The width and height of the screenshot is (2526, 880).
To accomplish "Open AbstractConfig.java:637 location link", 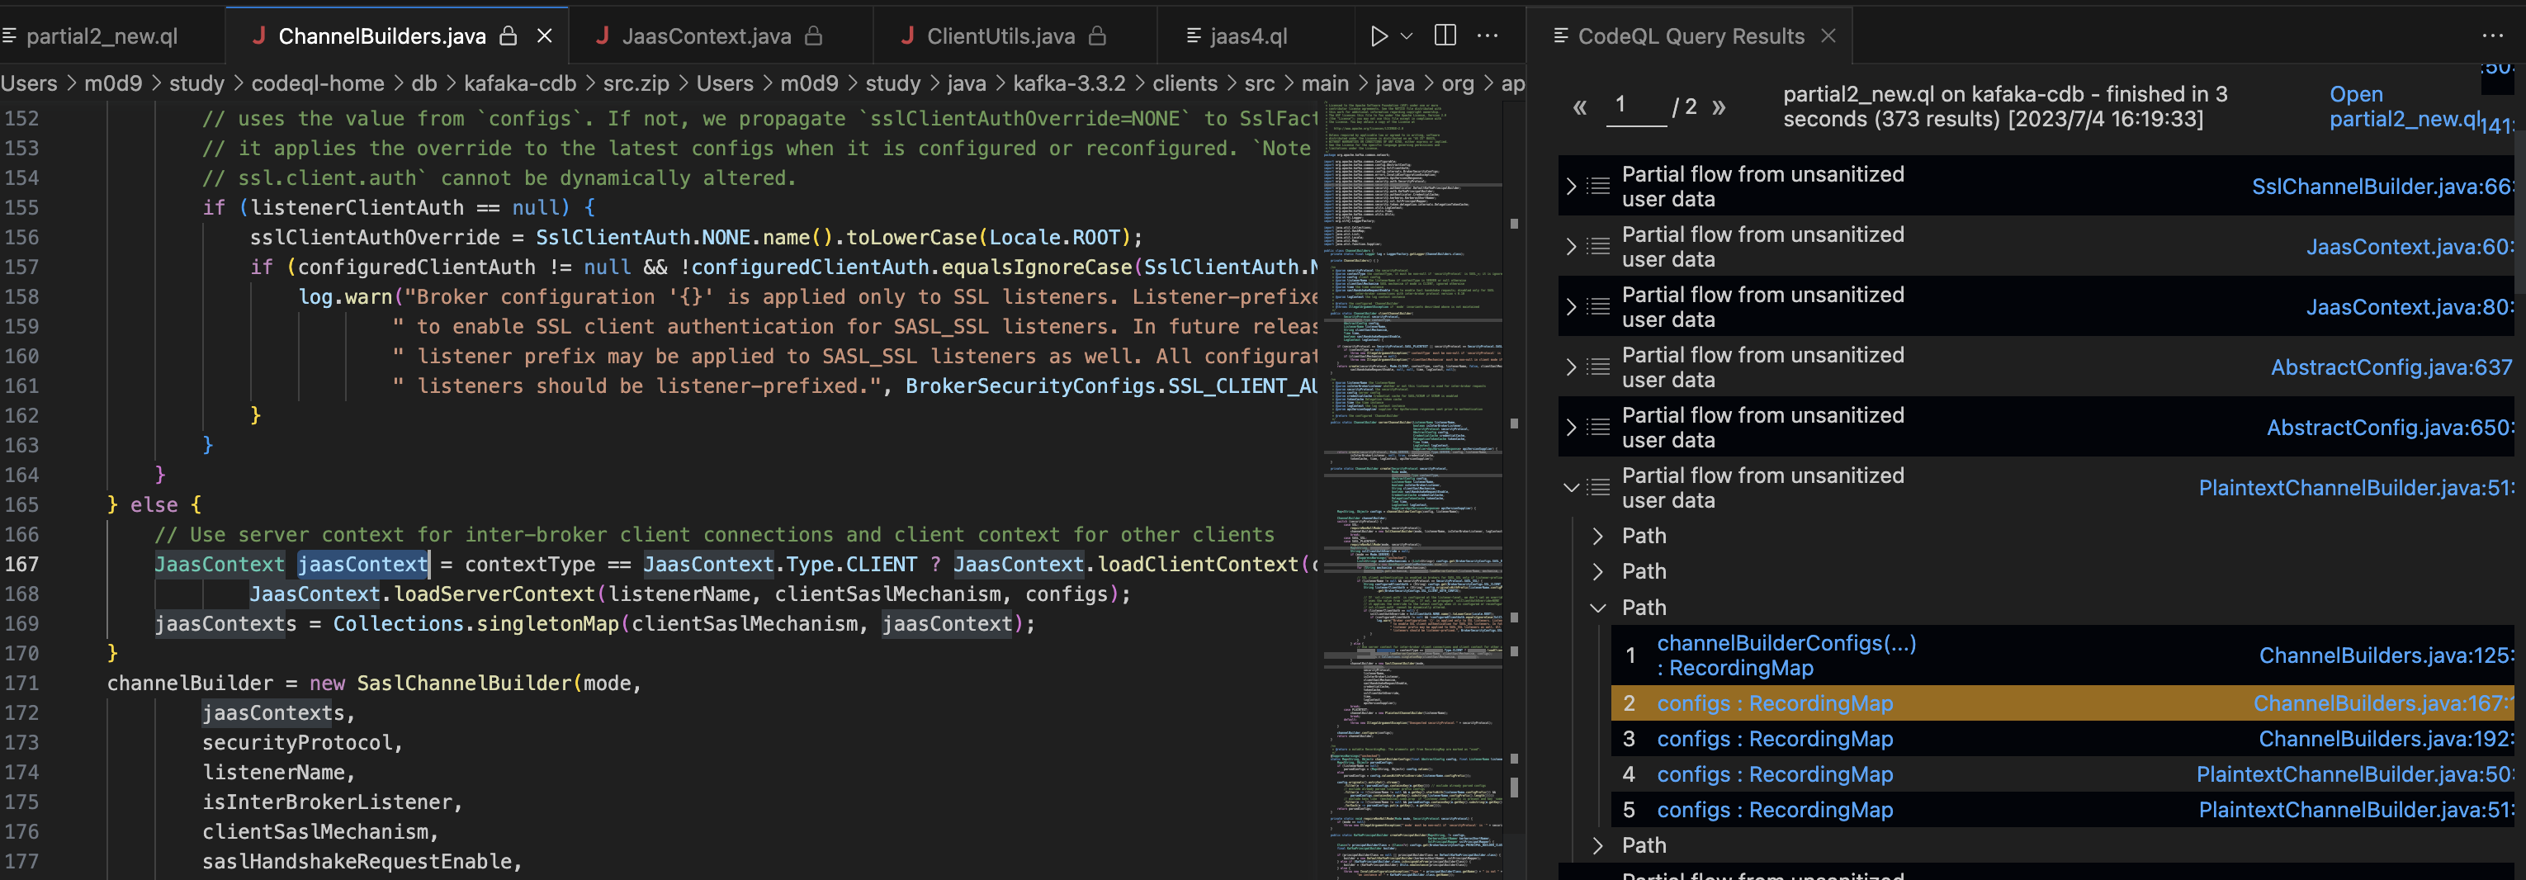I will point(2391,367).
